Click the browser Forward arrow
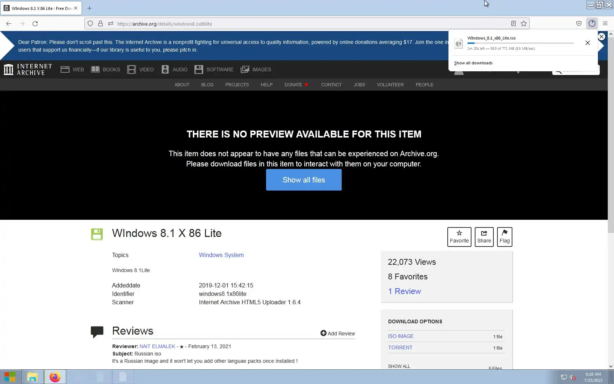The width and height of the screenshot is (614, 384). coord(22,24)
